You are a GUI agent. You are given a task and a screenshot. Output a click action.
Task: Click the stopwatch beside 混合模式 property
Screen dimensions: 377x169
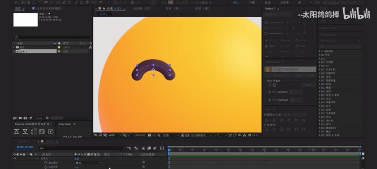point(45,163)
